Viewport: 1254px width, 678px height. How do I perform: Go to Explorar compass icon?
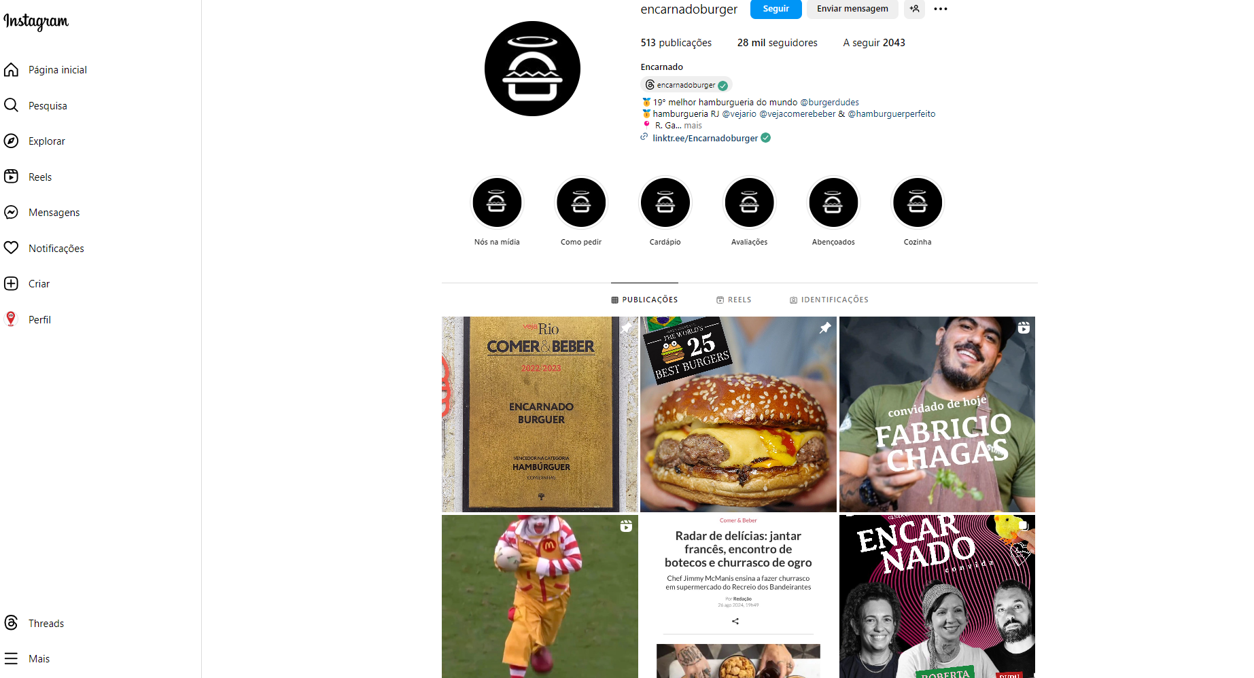click(11, 141)
